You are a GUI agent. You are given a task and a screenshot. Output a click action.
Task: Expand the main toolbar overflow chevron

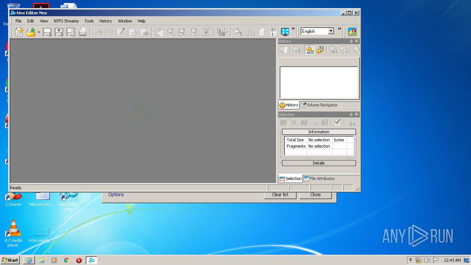293,29
